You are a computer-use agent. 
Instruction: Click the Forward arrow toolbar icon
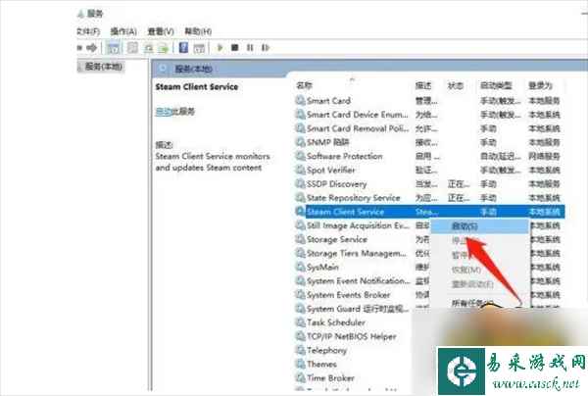(x=92, y=48)
